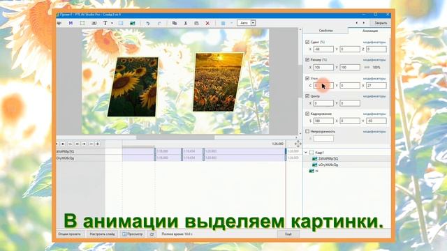Select first image child under Frame1
Image resolution: width=447 pixels, height=251 pixels.
click(x=328, y=159)
